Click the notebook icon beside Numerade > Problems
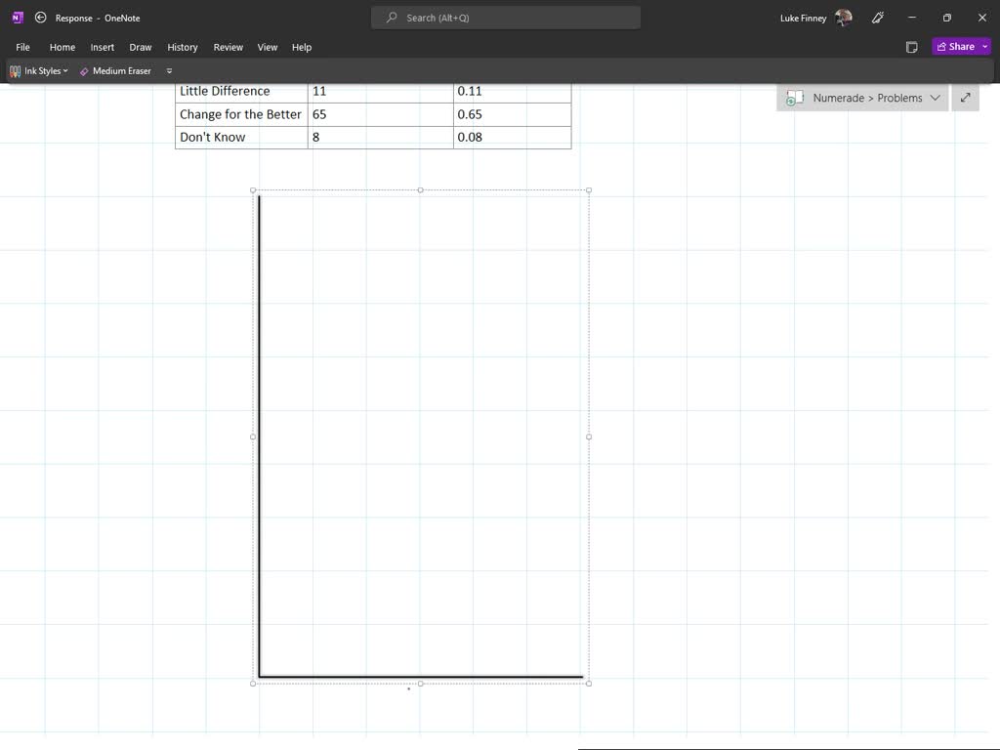Screen dimensions: 1000x750 tap(795, 98)
